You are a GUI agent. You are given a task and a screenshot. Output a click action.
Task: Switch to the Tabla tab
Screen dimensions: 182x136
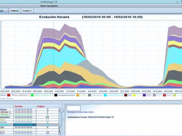tap(15, 11)
